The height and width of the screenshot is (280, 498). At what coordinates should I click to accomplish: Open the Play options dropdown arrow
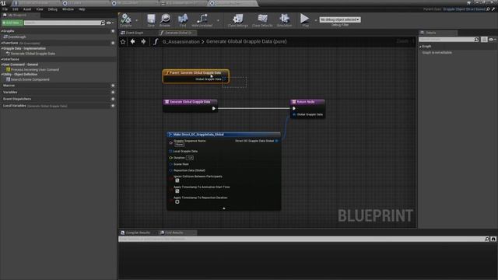(315, 20)
